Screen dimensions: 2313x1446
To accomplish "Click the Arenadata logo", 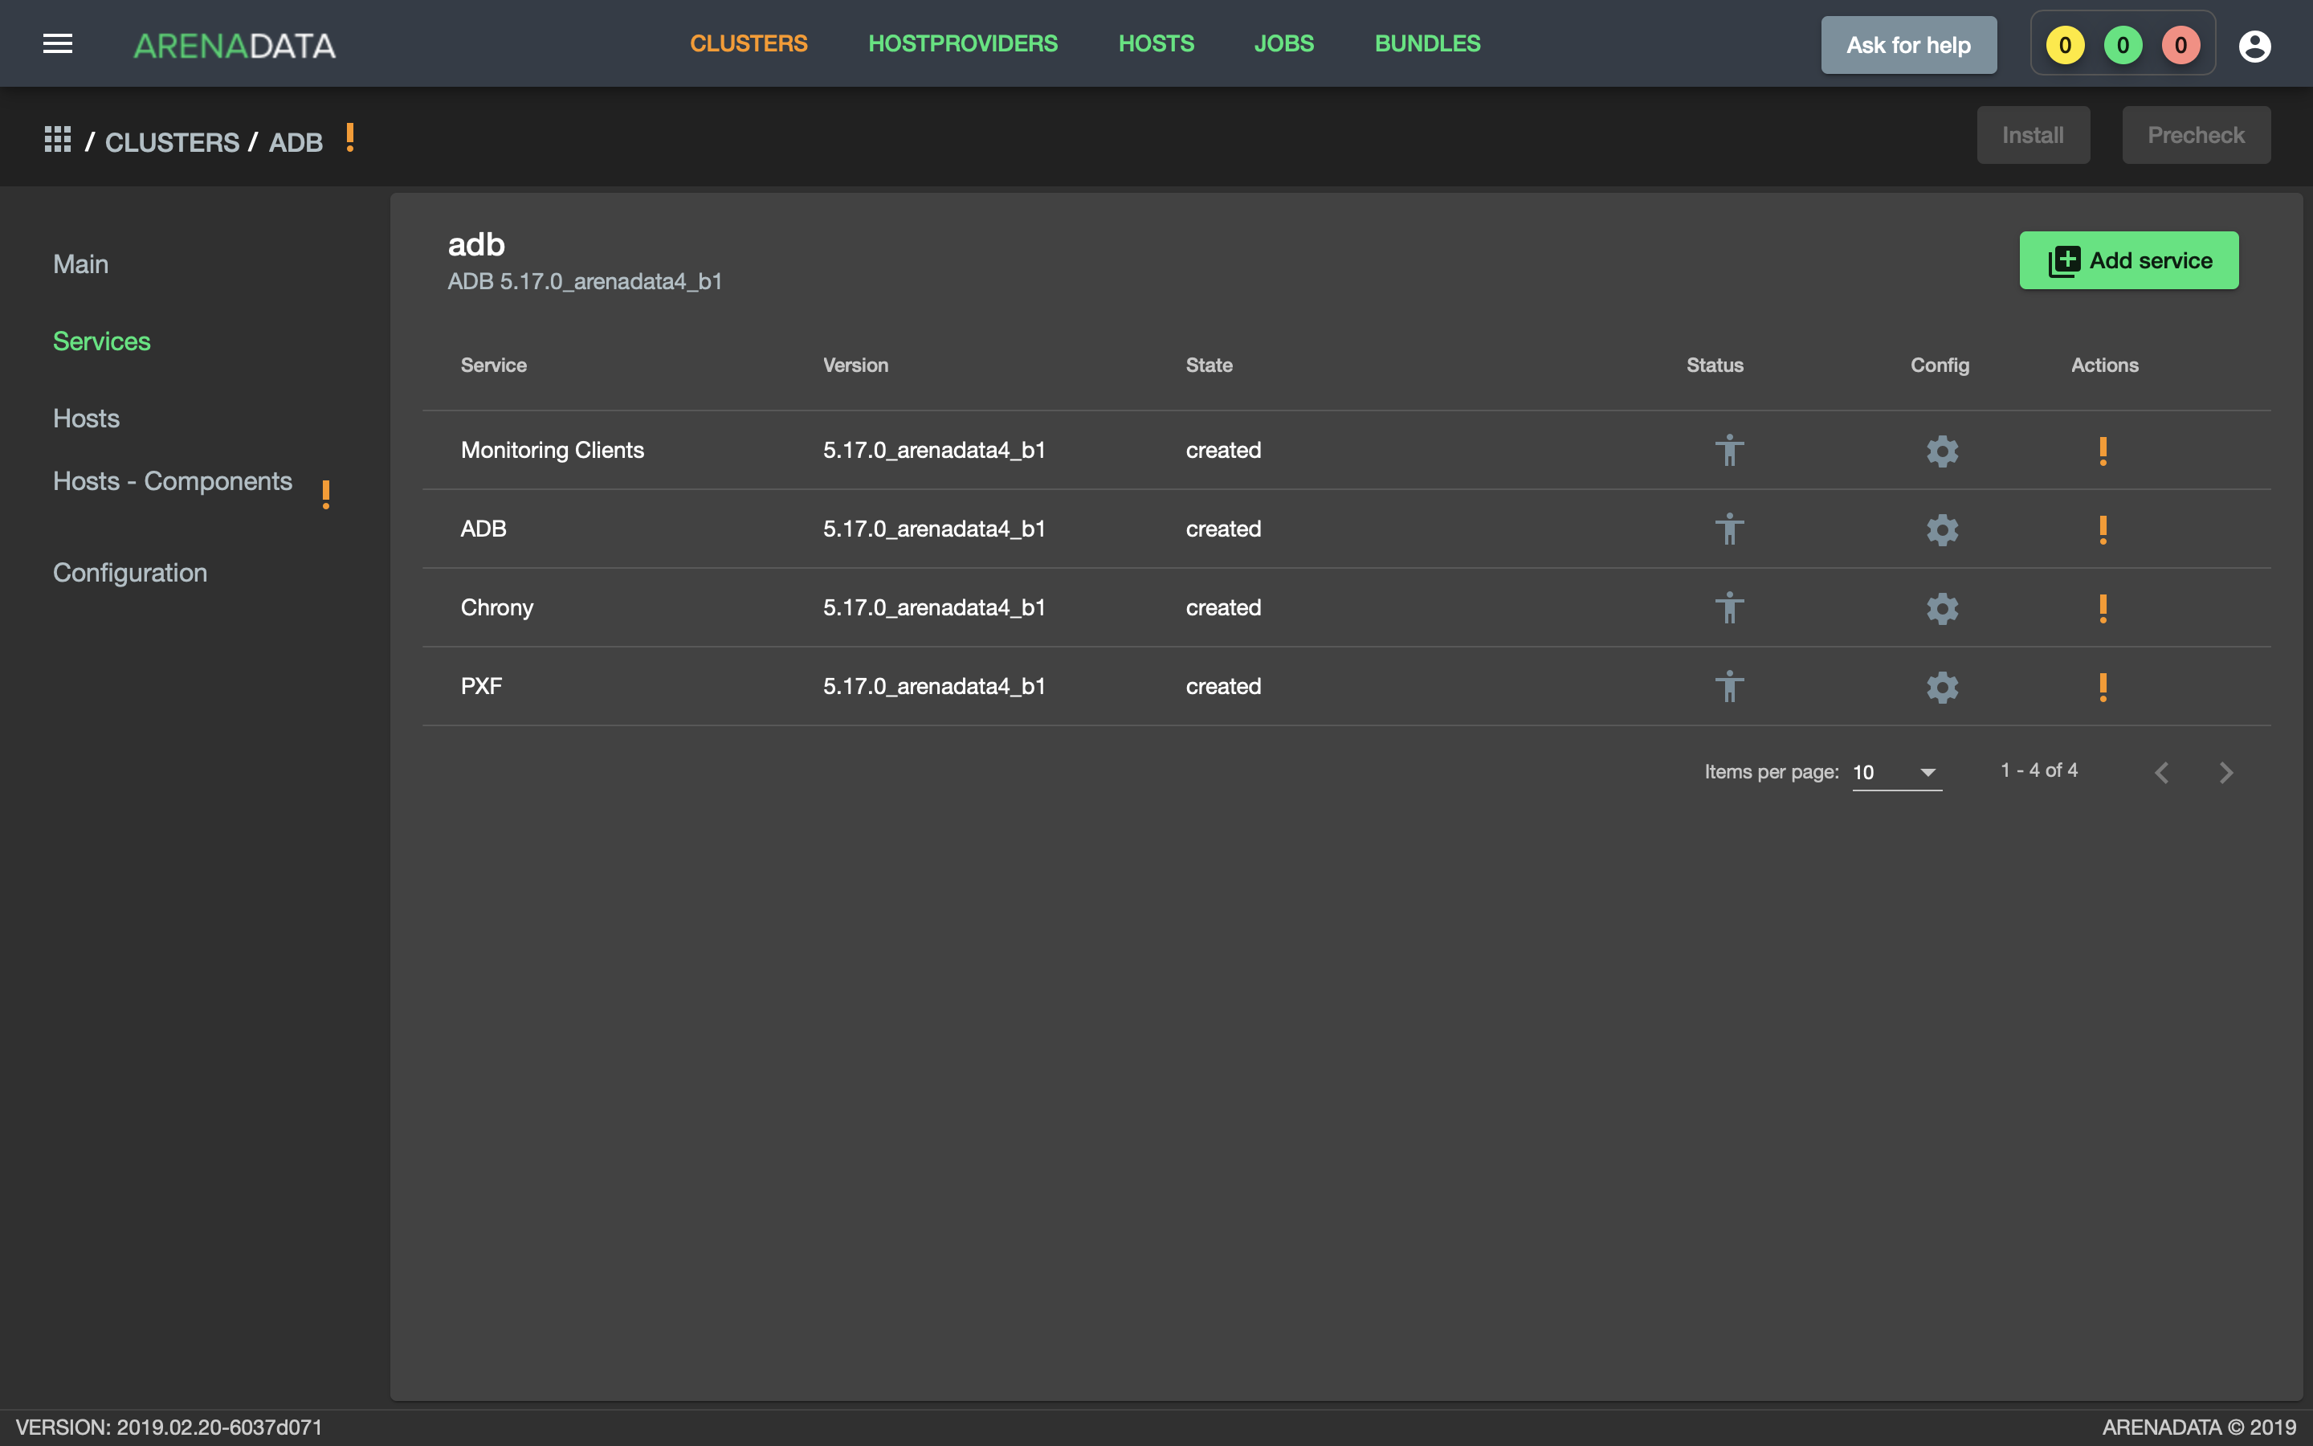I will 235,45.
